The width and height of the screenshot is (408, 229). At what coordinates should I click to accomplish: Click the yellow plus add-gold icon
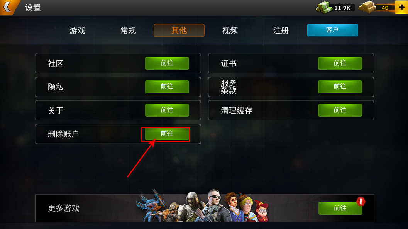click(401, 7)
